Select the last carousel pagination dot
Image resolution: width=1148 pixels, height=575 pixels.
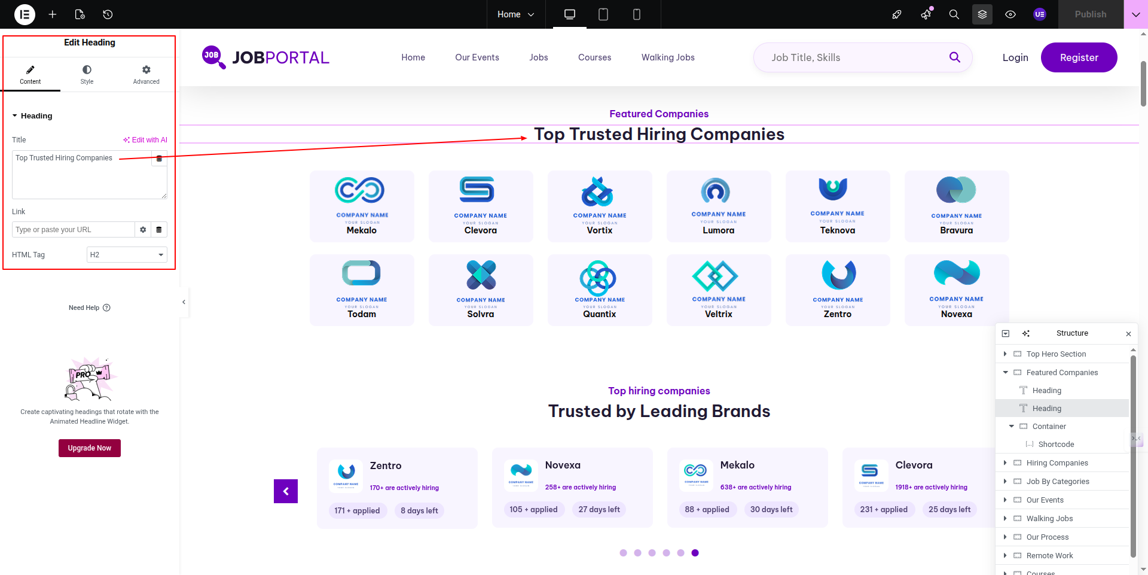(x=695, y=553)
